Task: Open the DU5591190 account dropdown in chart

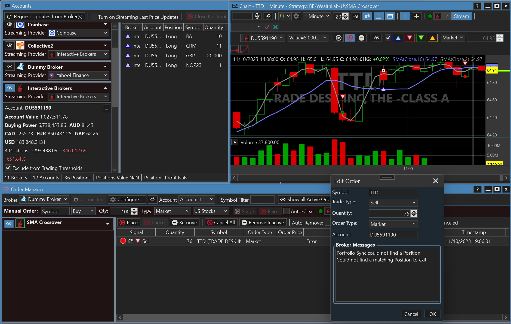Action: coord(263,38)
